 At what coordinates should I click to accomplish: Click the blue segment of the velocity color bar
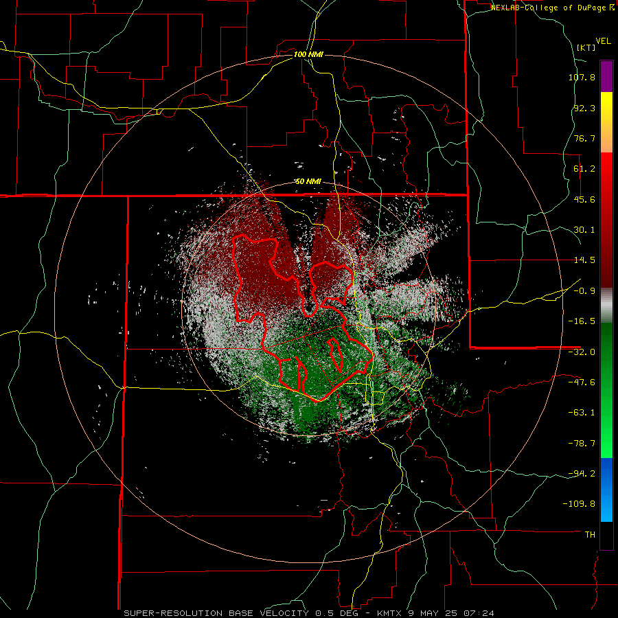(606, 490)
